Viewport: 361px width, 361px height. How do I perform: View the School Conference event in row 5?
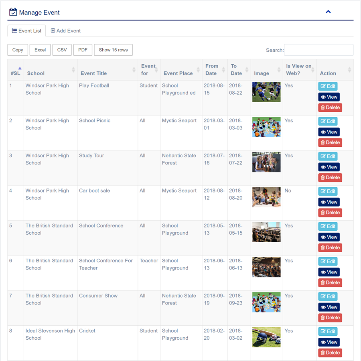point(329,237)
